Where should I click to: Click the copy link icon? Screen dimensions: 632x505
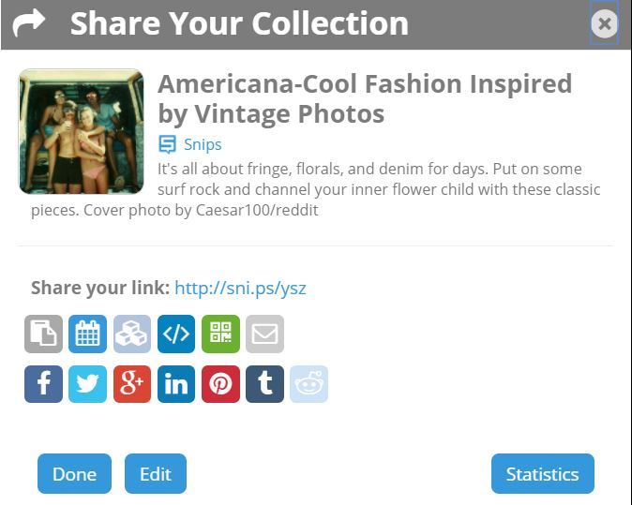pos(43,334)
